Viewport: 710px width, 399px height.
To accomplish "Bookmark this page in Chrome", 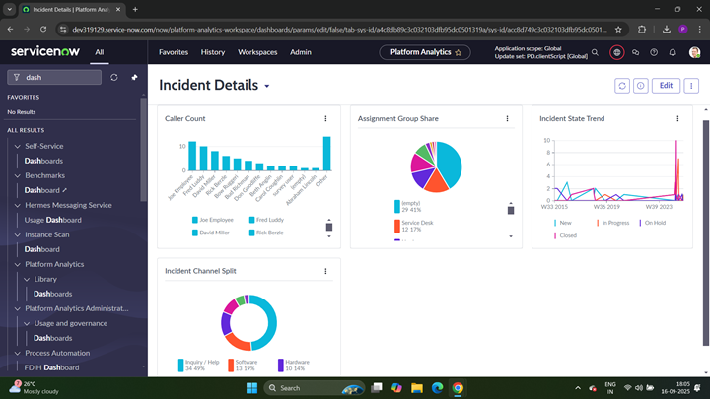I will [x=618, y=30].
